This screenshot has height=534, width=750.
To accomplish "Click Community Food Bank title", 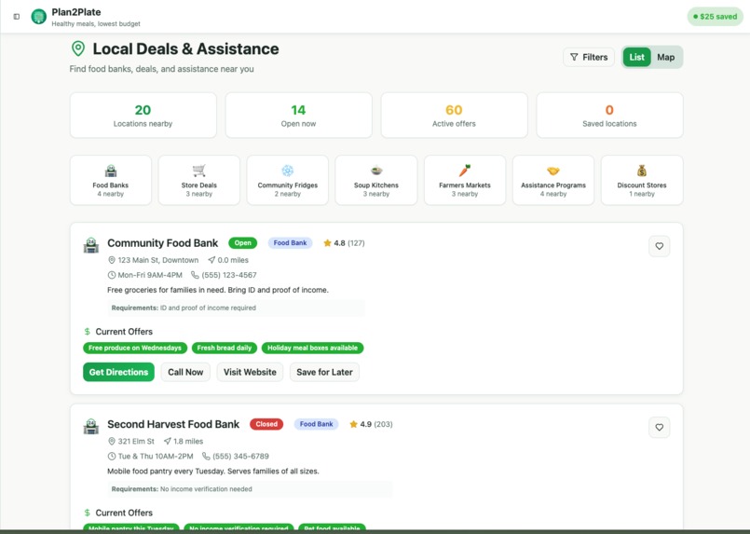I will tap(163, 243).
